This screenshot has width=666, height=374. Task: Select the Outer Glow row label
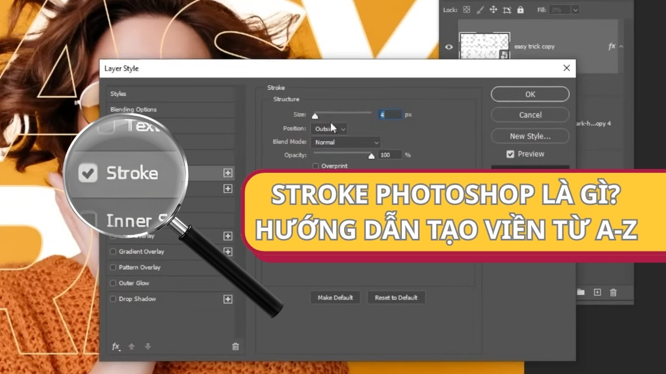(134, 283)
